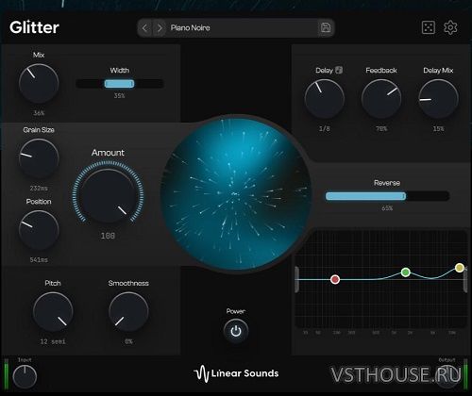Toggle the Power button
This screenshot has width=472, height=396.
[236, 331]
